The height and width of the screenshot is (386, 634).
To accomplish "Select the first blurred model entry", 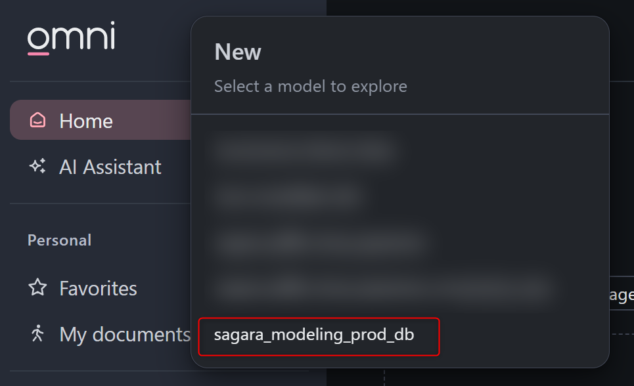I will [x=303, y=150].
